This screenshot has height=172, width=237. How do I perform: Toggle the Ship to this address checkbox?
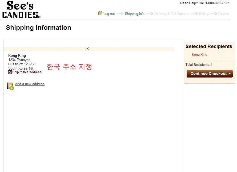tap(10, 72)
